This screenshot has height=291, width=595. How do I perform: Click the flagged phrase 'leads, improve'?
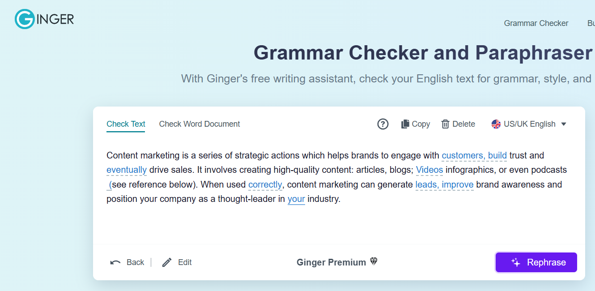444,184
